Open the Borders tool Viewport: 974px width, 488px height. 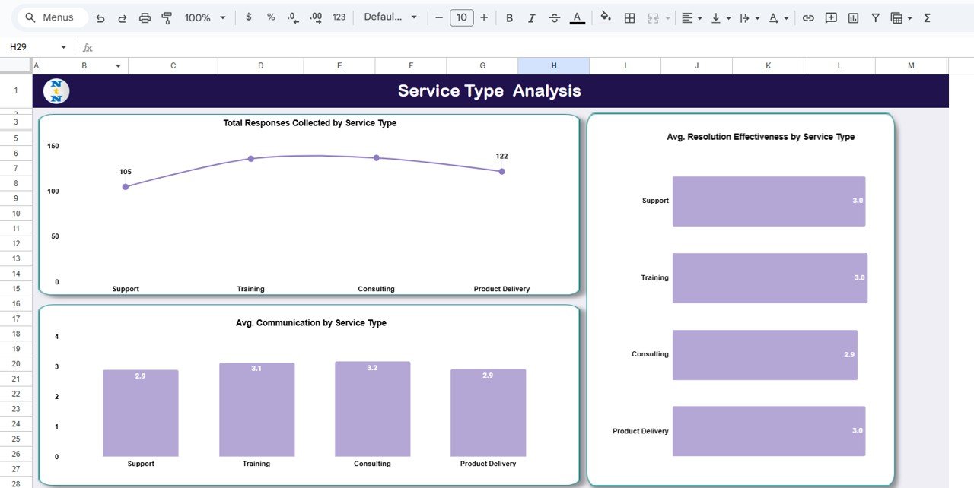click(x=629, y=17)
